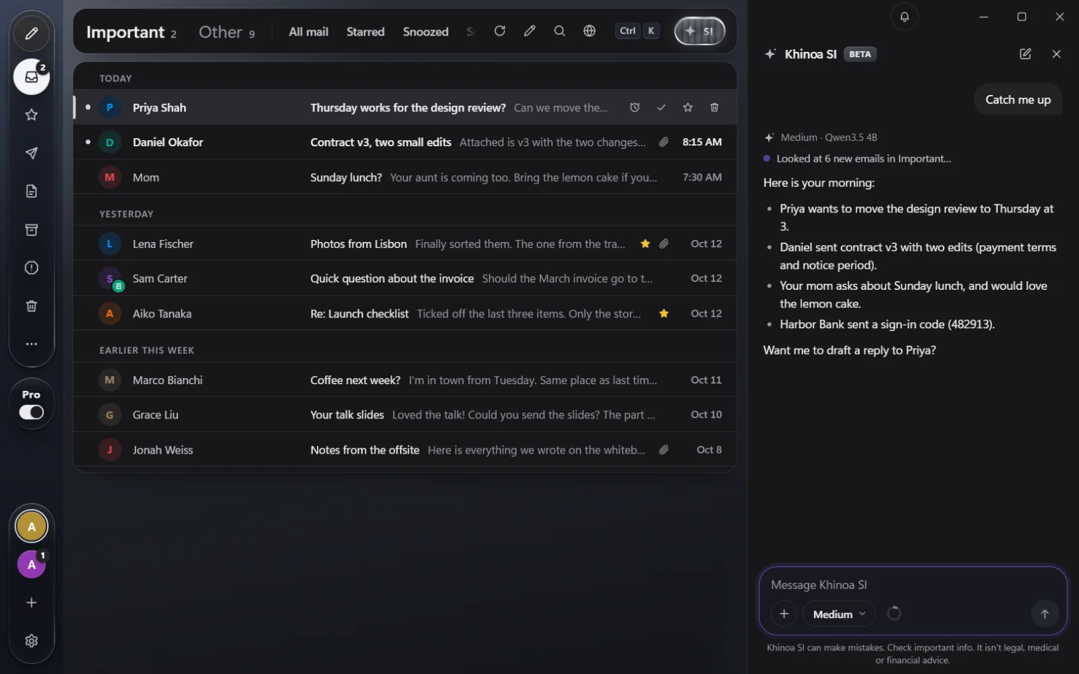Star the Priya Shah email
Screen dimensions: 1079x674
687,107
